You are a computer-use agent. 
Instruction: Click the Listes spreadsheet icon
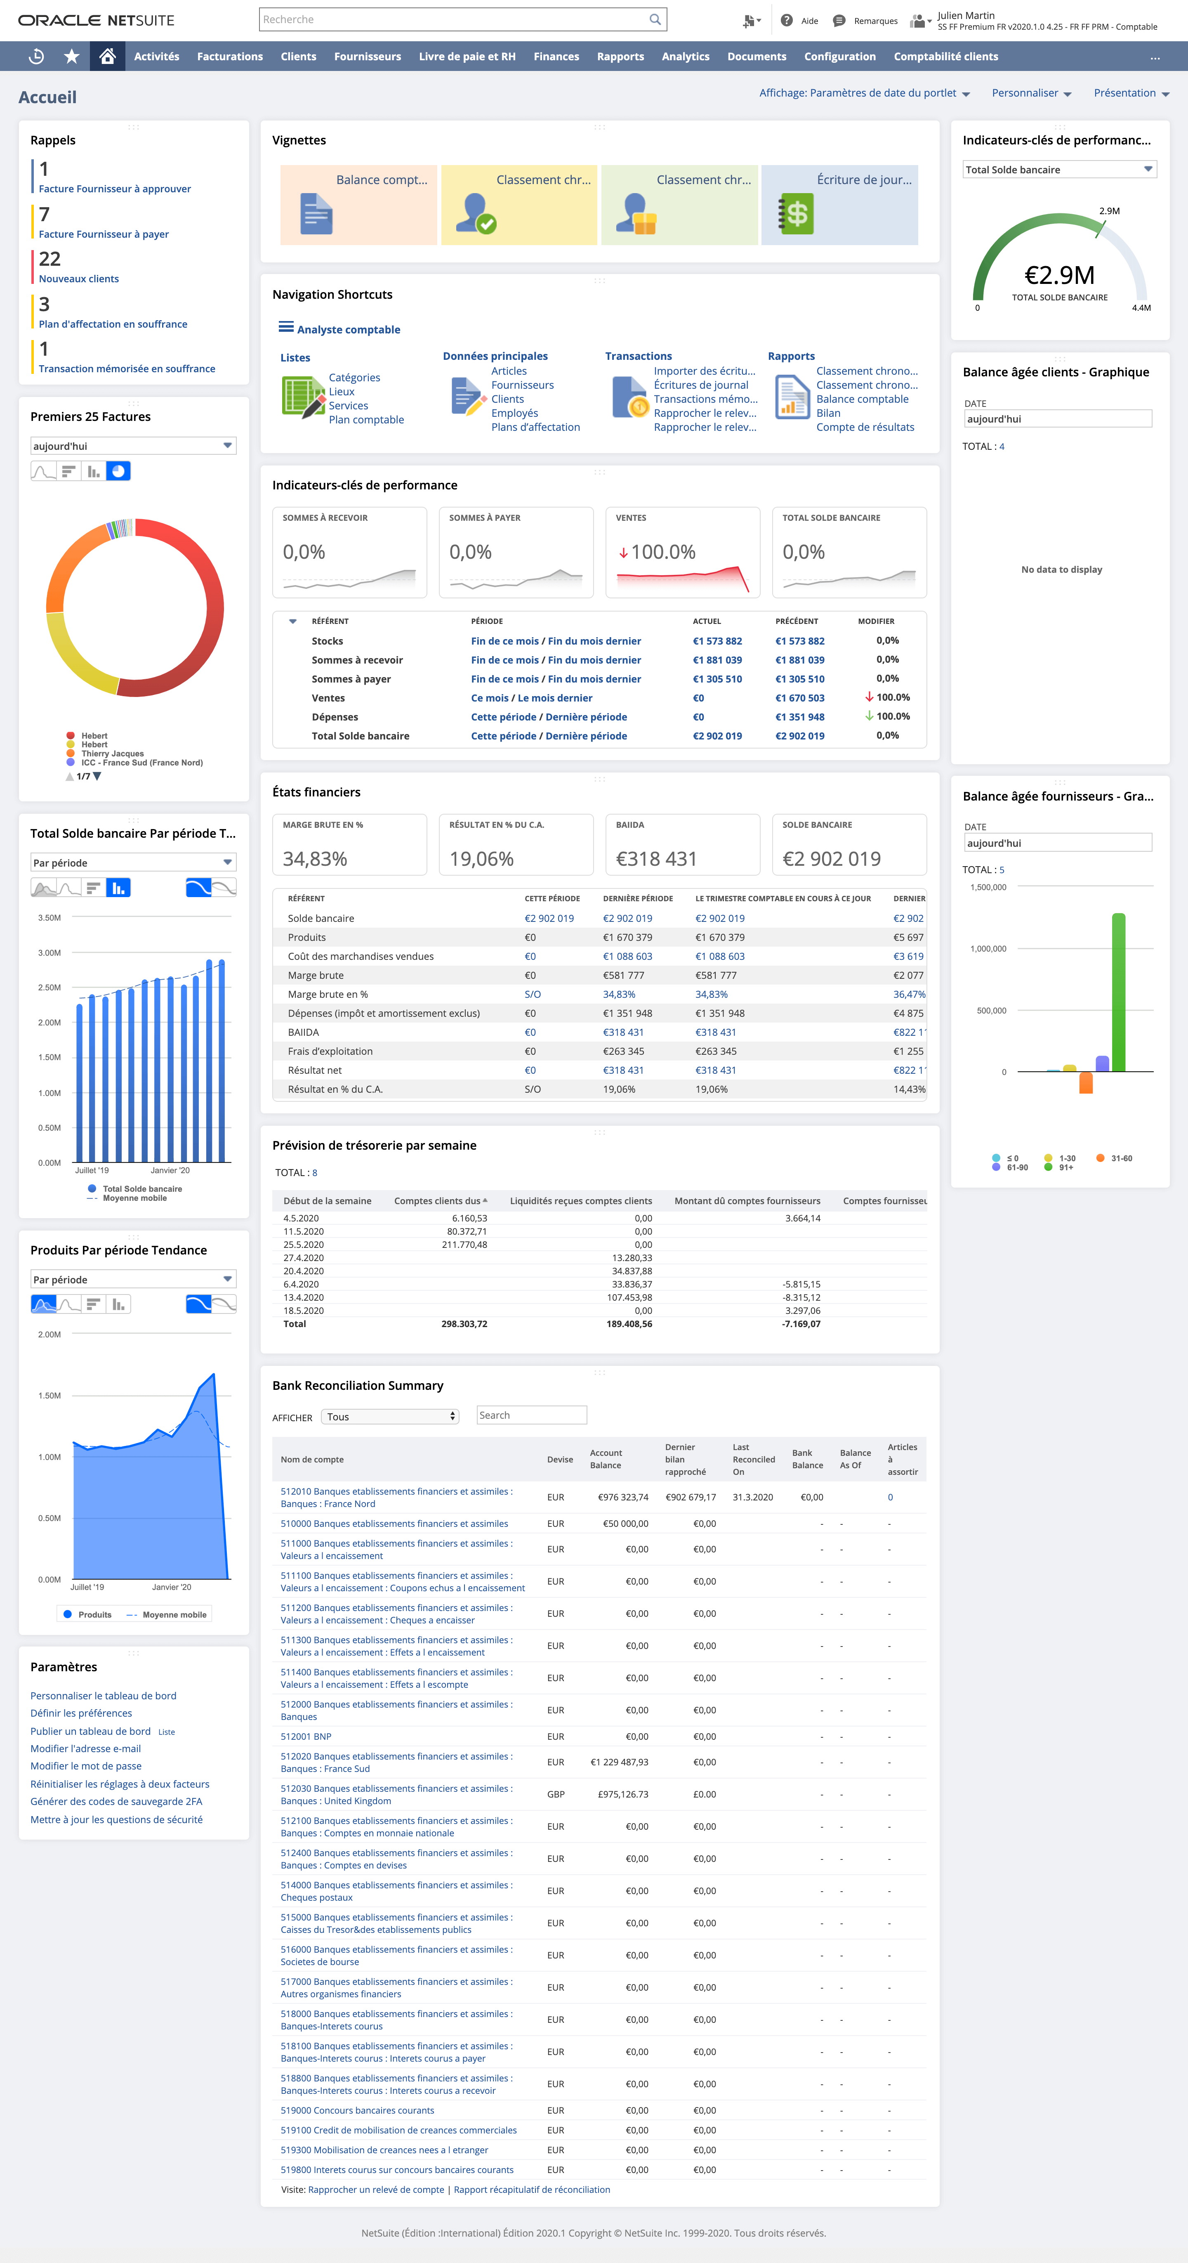[x=304, y=397]
